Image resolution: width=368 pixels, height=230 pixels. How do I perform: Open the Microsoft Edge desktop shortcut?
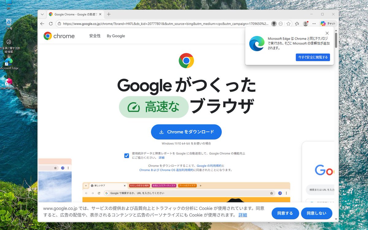(x=9, y=64)
